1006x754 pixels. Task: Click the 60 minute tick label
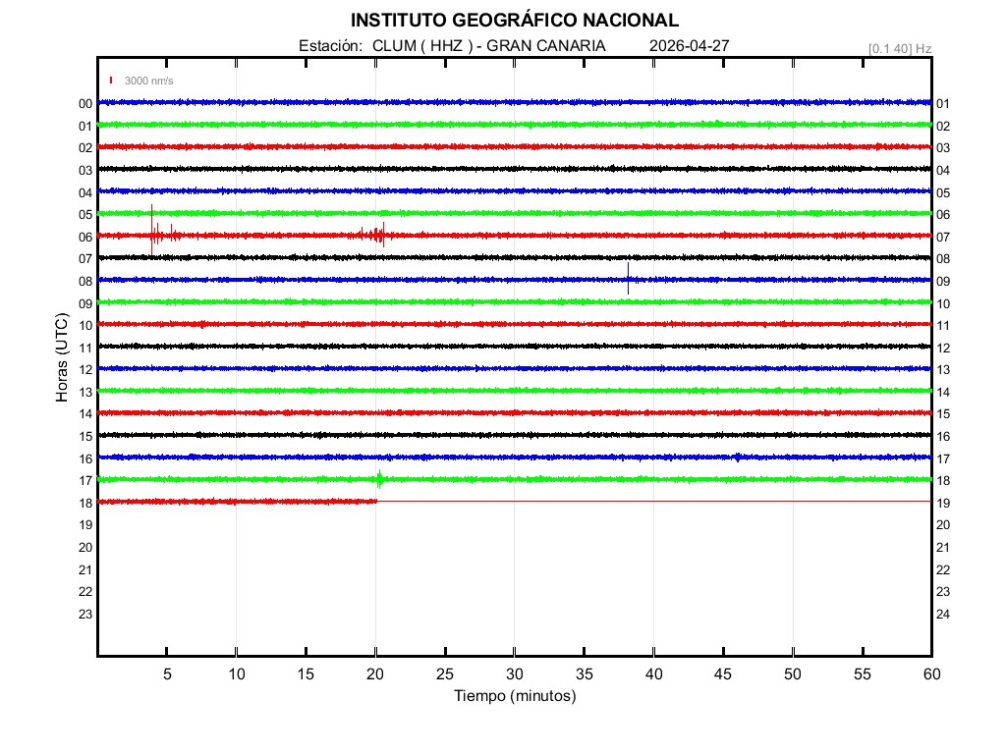pyautogui.click(x=930, y=673)
